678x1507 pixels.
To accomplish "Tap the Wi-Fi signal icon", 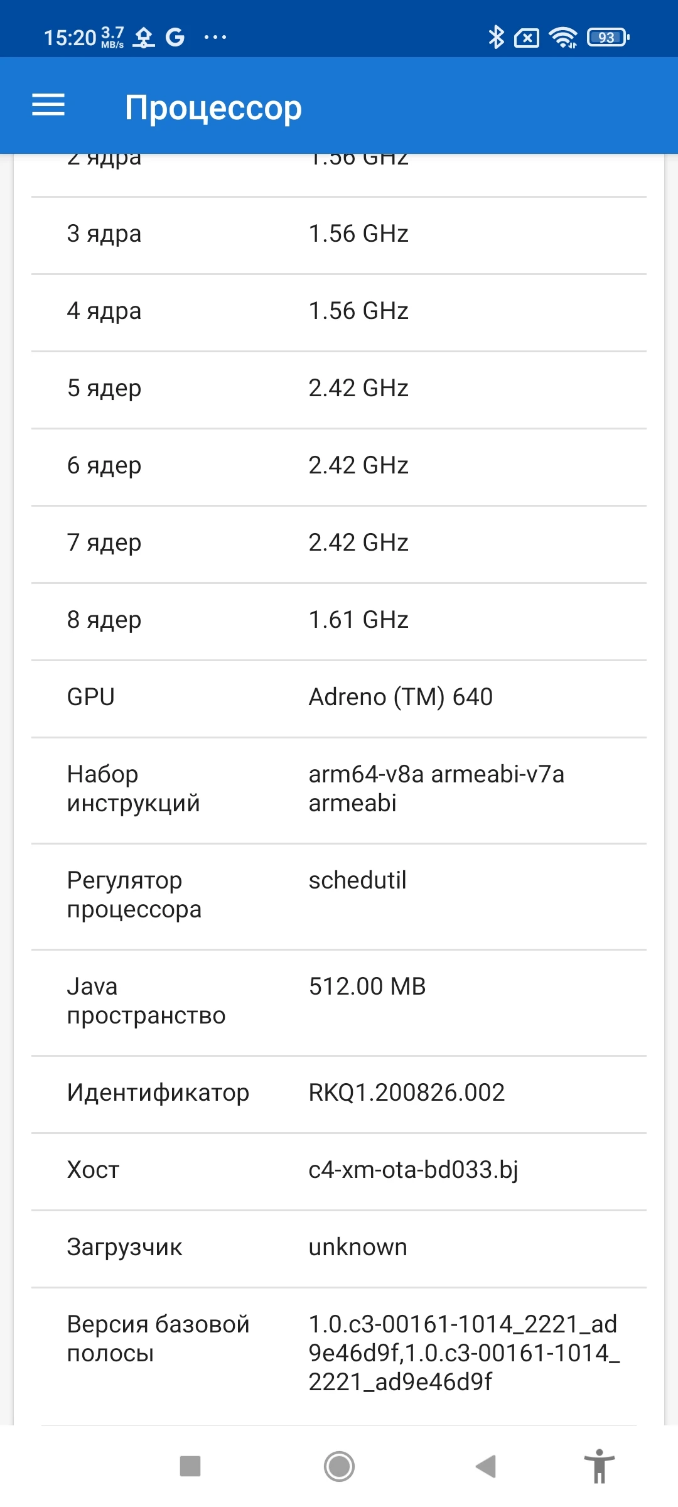I will (563, 38).
